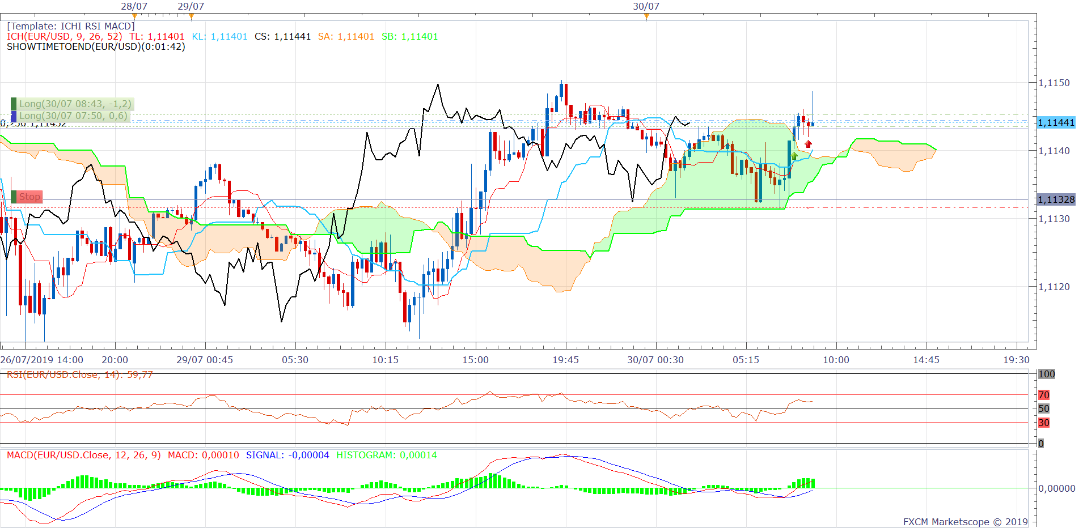Click the 19:45 time axis label
Screen dimensions: 1083x528
click(566, 360)
